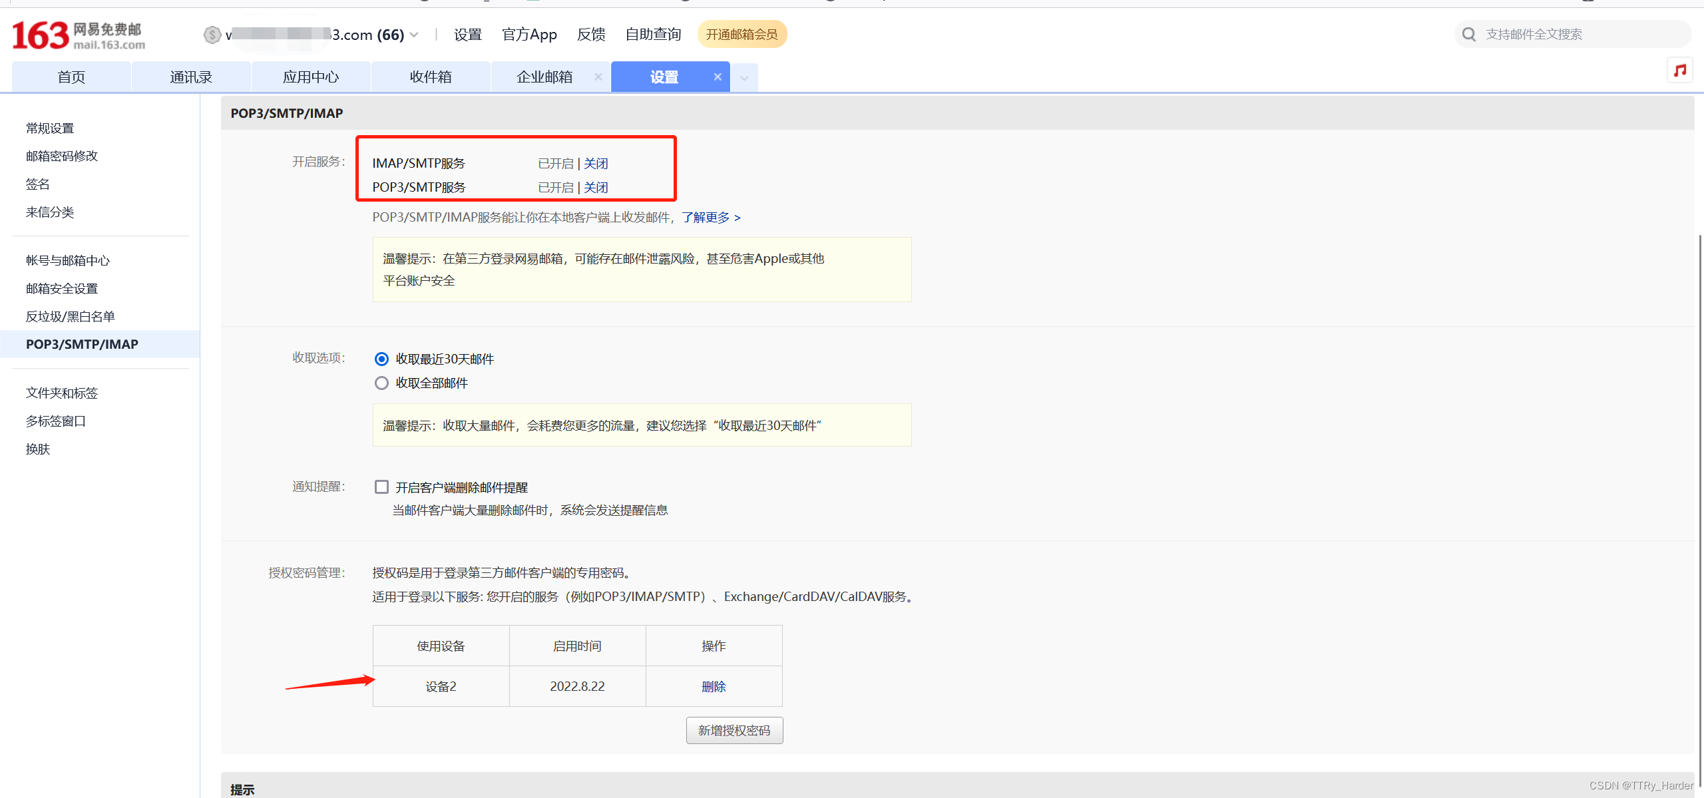The width and height of the screenshot is (1704, 798).
Task: Click the search magnifier icon
Action: (1468, 34)
